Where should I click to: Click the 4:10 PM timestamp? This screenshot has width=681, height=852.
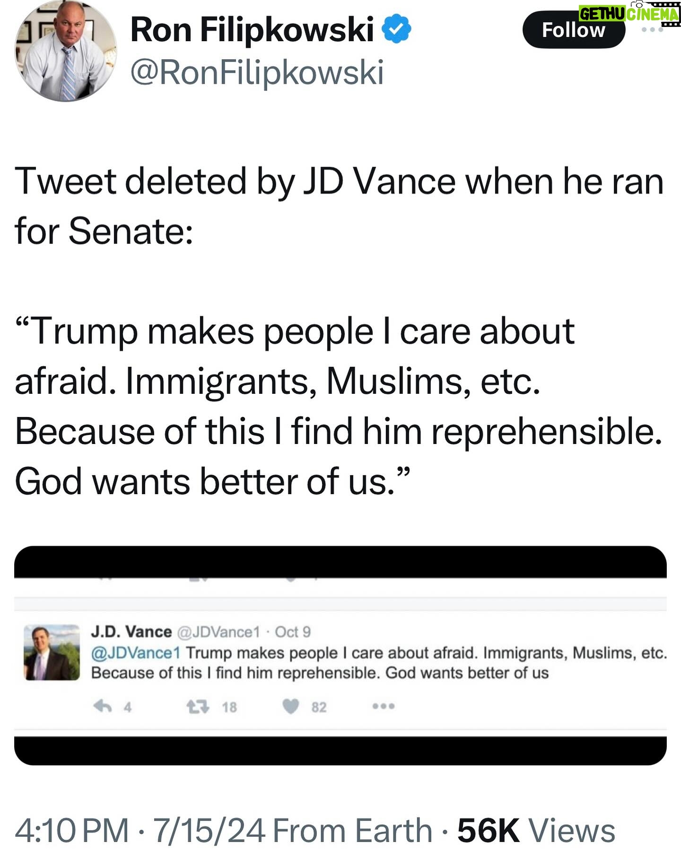pos(71,830)
